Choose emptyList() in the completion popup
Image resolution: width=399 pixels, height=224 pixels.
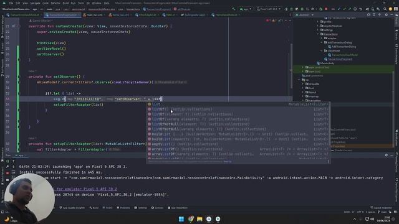[x=238, y=144]
